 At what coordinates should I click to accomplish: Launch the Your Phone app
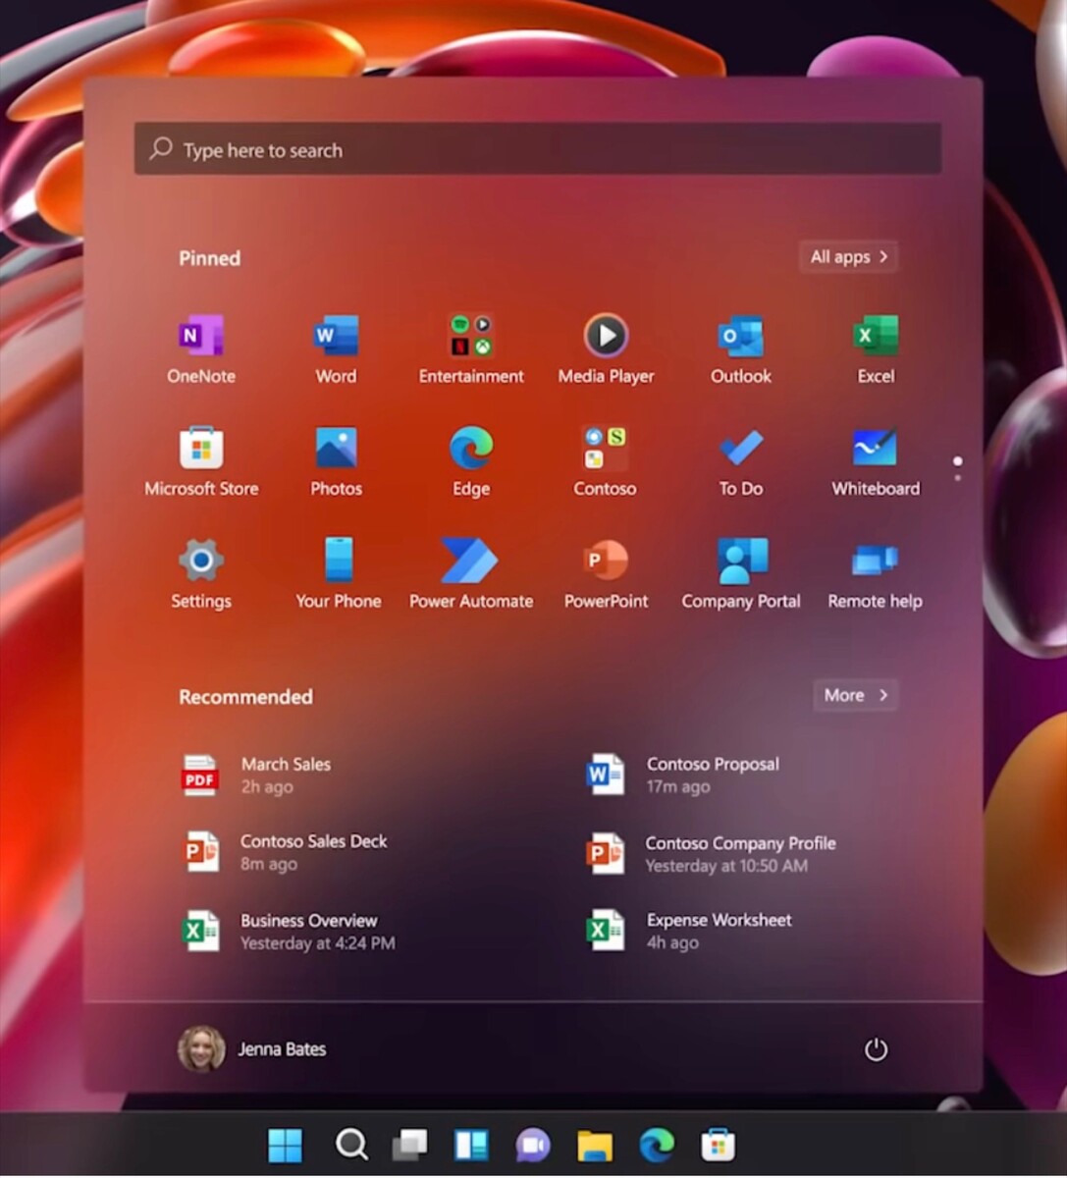(339, 575)
